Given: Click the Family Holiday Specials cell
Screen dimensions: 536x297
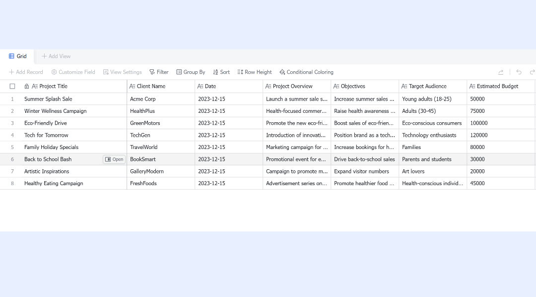Looking at the screenshot, I should [x=74, y=147].
